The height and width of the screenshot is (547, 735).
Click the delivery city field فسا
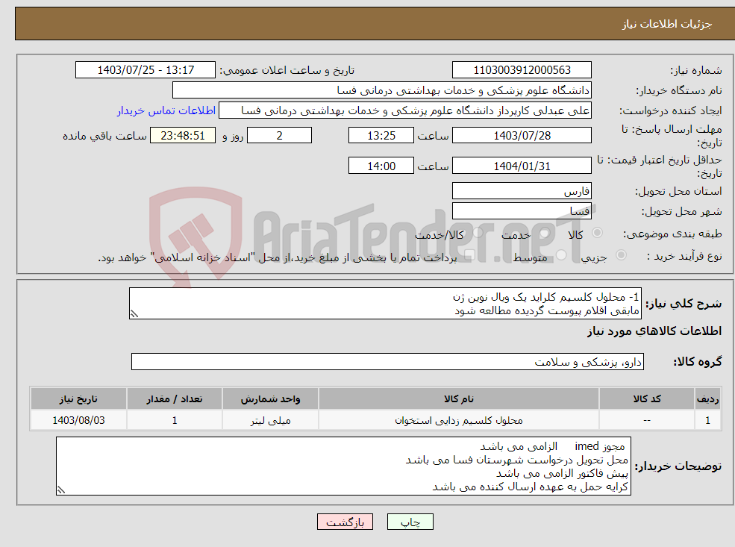(x=522, y=211)
